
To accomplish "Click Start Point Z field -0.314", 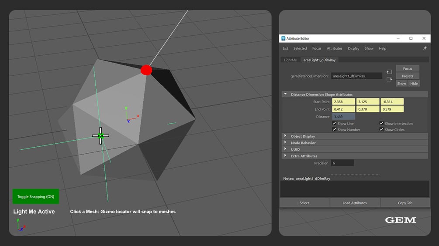I will (392, 101).
